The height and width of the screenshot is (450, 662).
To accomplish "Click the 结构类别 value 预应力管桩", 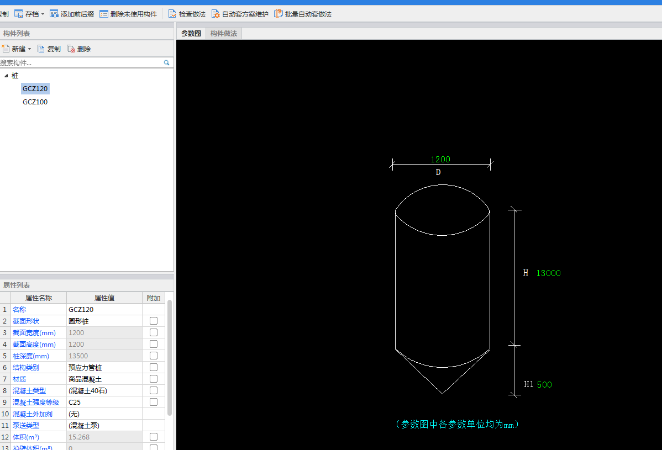I will tap(104, 367).
